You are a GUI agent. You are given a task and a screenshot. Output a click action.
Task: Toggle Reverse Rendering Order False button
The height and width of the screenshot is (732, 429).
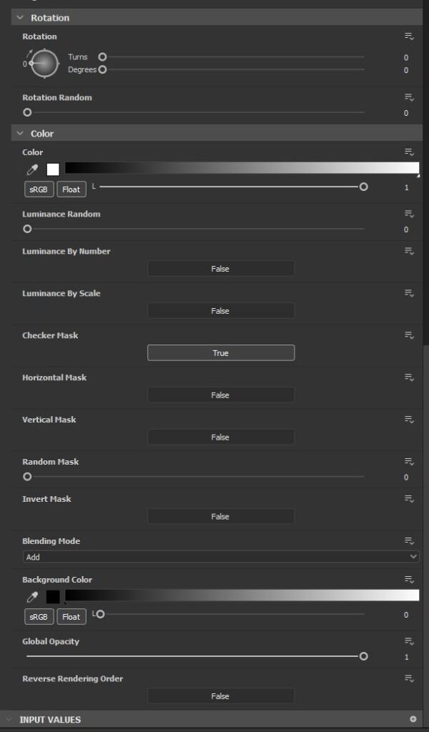pos(221,696)
